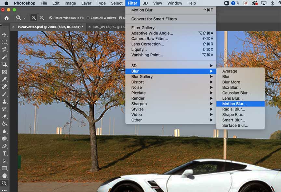
Task: Click the Zoom Out magnifier button
Action: [x=42, y=18]
